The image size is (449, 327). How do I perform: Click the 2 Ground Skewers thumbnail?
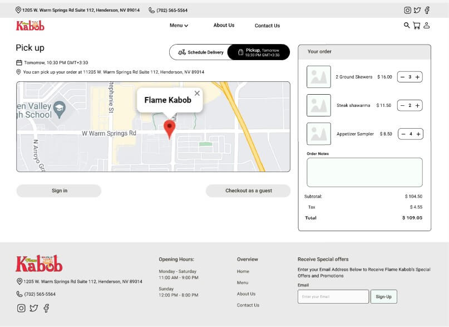319,77
